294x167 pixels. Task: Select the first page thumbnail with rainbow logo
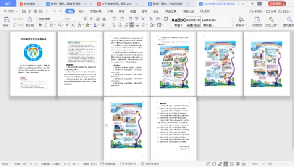(x=33, y=64)
